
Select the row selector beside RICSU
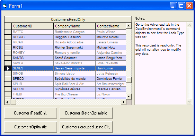[8, 48]
